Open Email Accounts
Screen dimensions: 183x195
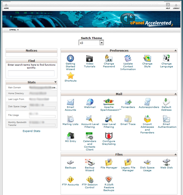click(70, 105)
